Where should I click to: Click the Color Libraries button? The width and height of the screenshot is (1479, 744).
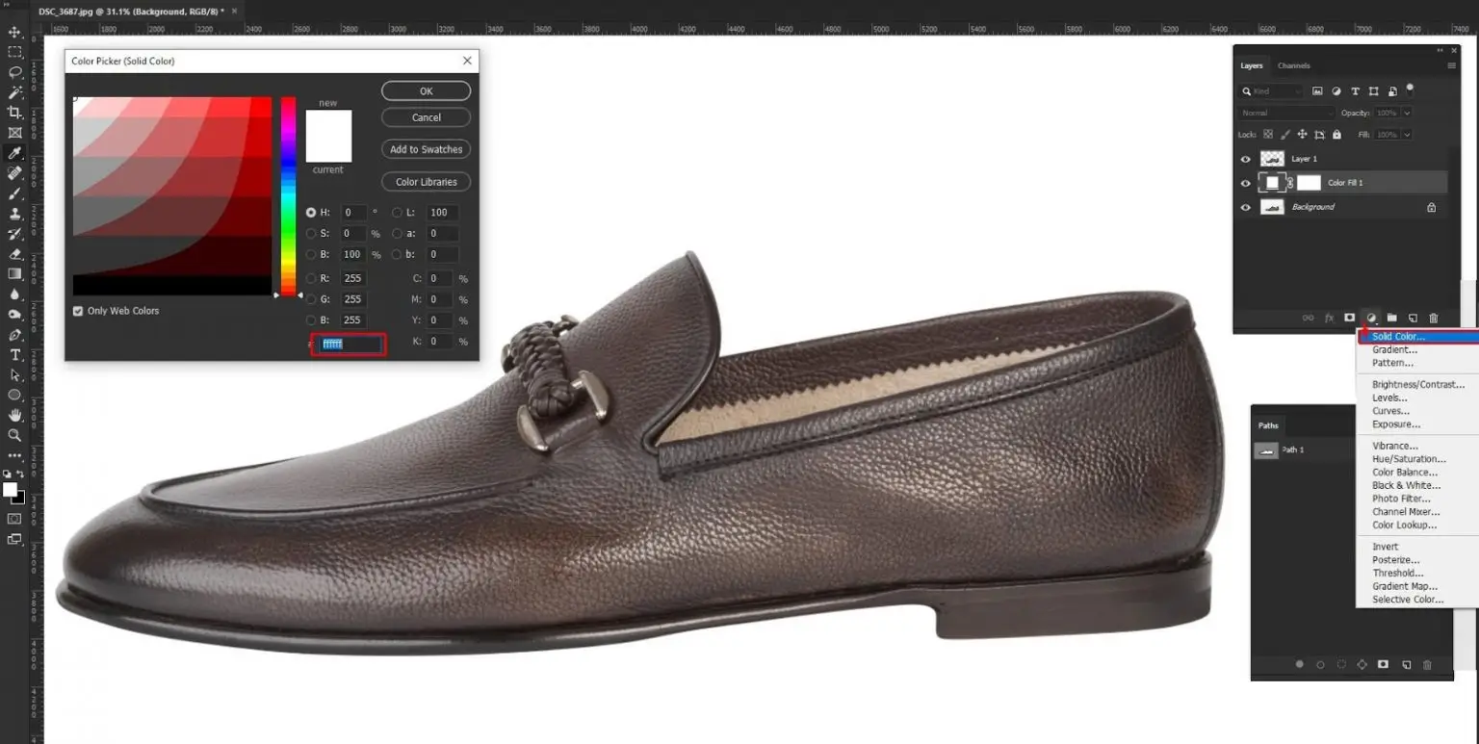click(426, 182)
